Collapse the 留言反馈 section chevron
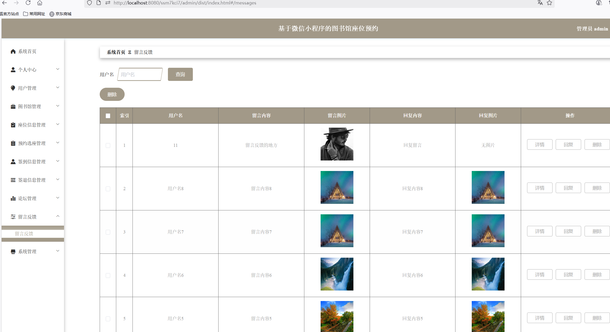 click(58, 216)
